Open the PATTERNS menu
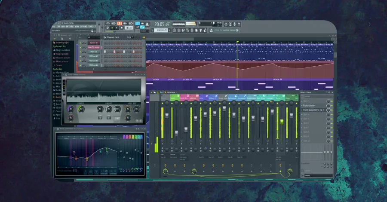This screenshot has height=202, width=387. [70, 27]
